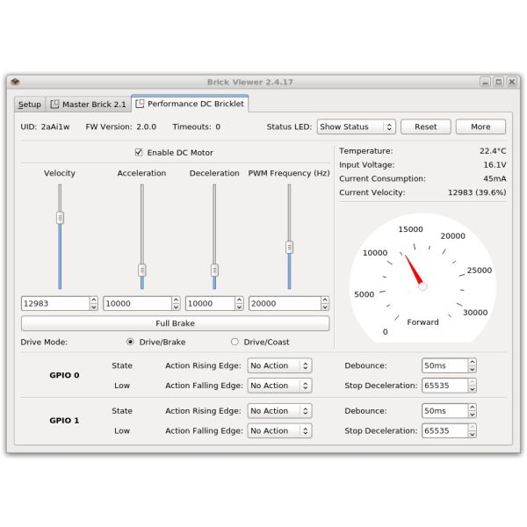Click the Acceleration slider handle
527x527 pixels.
(x=142, y=271)
